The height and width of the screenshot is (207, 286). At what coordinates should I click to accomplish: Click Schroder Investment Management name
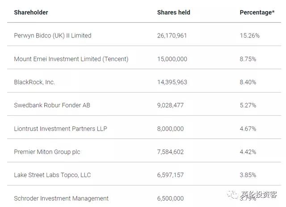[61, 199]
